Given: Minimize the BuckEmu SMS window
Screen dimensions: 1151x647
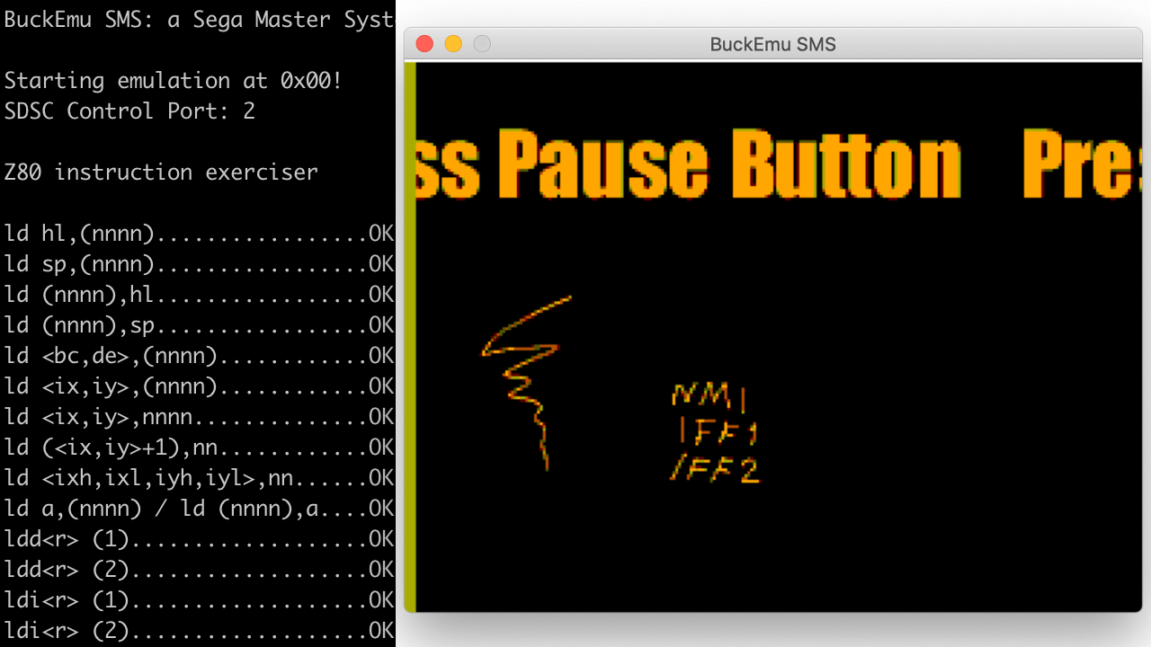Looking at the screenshot, I should (x=454, y=43).
